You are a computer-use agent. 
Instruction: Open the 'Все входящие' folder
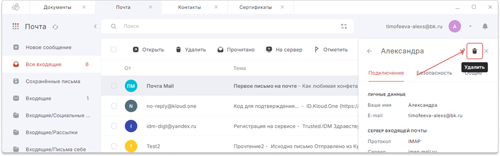51,64
